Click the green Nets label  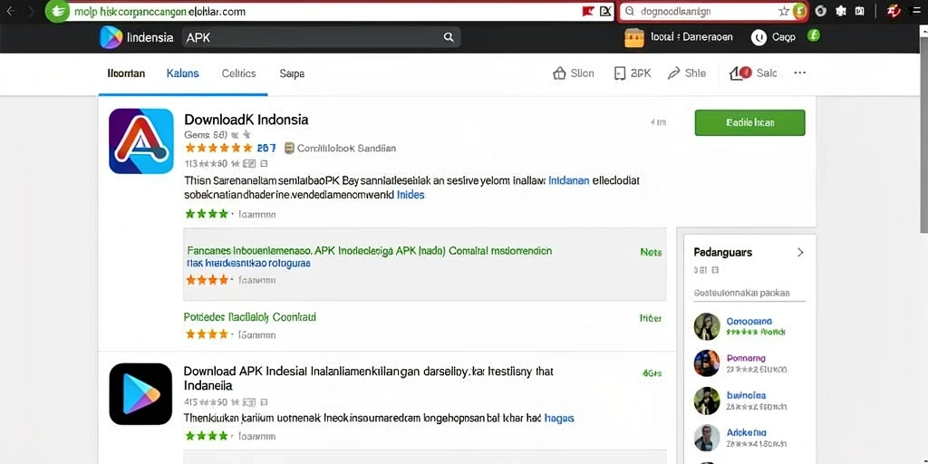[x=651, y=252]
